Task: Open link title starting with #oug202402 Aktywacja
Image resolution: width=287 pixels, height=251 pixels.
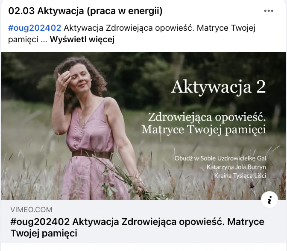Action: pyautogui.click(x=137, y=228)
